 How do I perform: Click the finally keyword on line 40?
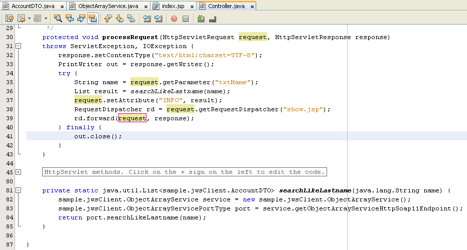[x=80, y=127]
